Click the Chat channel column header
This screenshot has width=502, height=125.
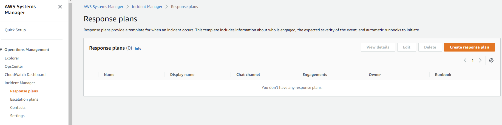pyautogui.click(x=248, y=75)
